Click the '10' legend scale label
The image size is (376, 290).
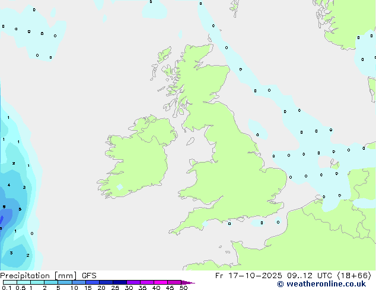click(74, 288)
